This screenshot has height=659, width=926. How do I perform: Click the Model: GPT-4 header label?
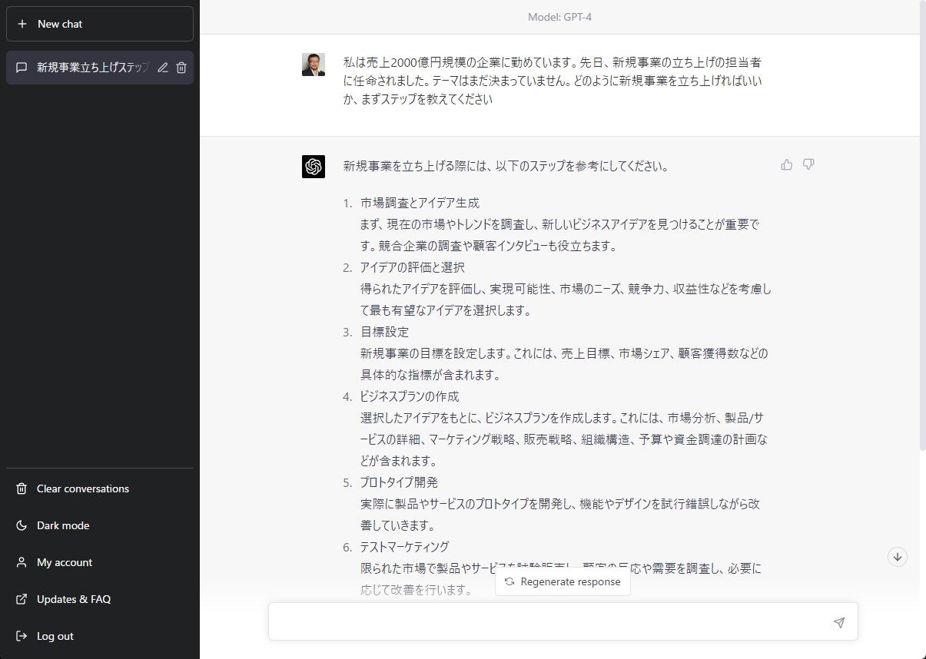(x=559, y=17)
